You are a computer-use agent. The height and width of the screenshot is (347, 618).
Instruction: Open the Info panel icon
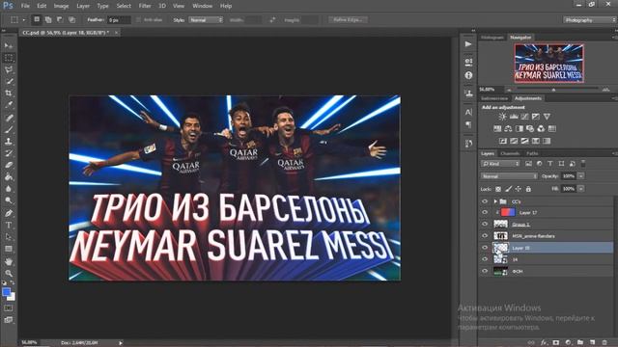(x=468, y=75)
